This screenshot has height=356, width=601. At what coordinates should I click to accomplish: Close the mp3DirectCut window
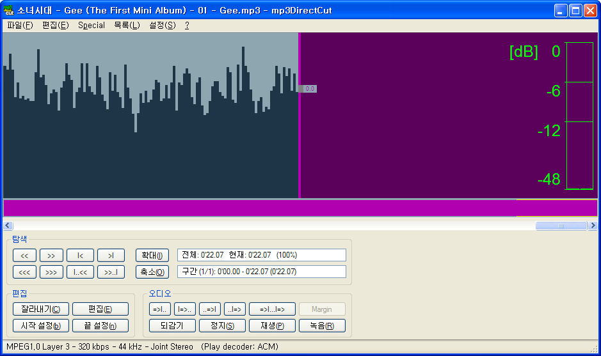tap(590, 11)
